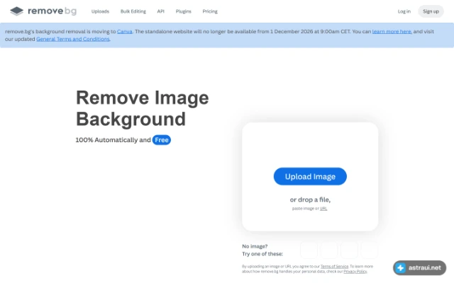Open the Plugins menu item

183,11
